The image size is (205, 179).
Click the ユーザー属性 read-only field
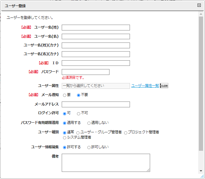[x=96, y=86]
